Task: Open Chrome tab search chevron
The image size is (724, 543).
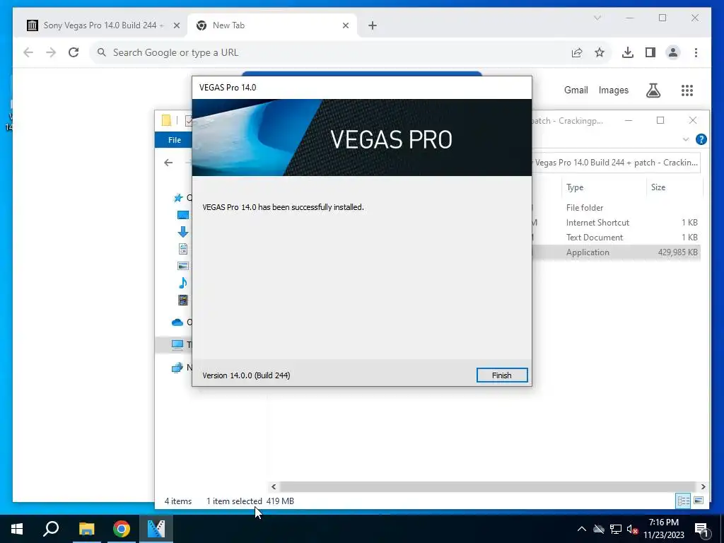Action: [597, 18]
